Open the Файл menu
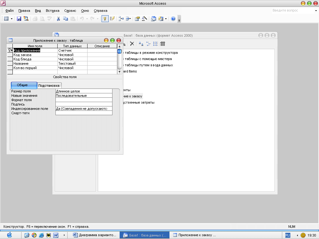Viewport: 319px width, 239px height. [9, 11]
